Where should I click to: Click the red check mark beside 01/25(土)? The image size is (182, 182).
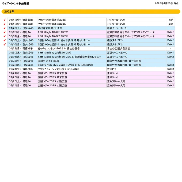[5, 28]
